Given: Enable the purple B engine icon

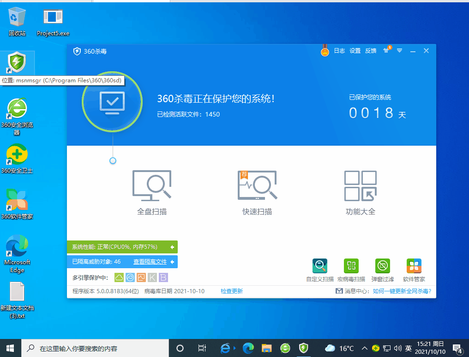Looking at the screenshot, I should [163, 277].
